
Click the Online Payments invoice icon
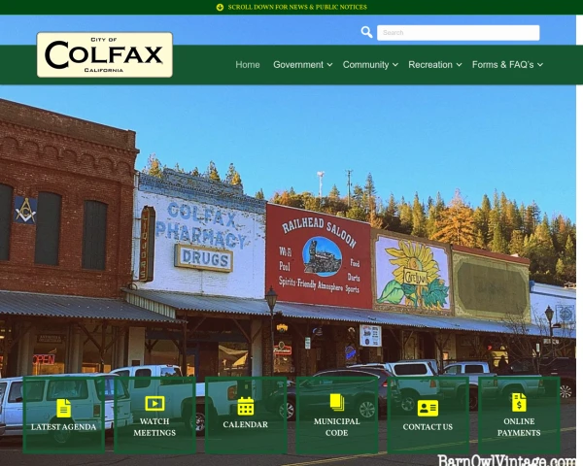519,403
